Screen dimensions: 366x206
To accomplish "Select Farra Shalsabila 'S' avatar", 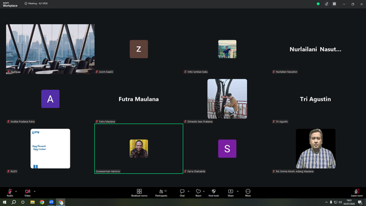I will (x=227, y=149).
